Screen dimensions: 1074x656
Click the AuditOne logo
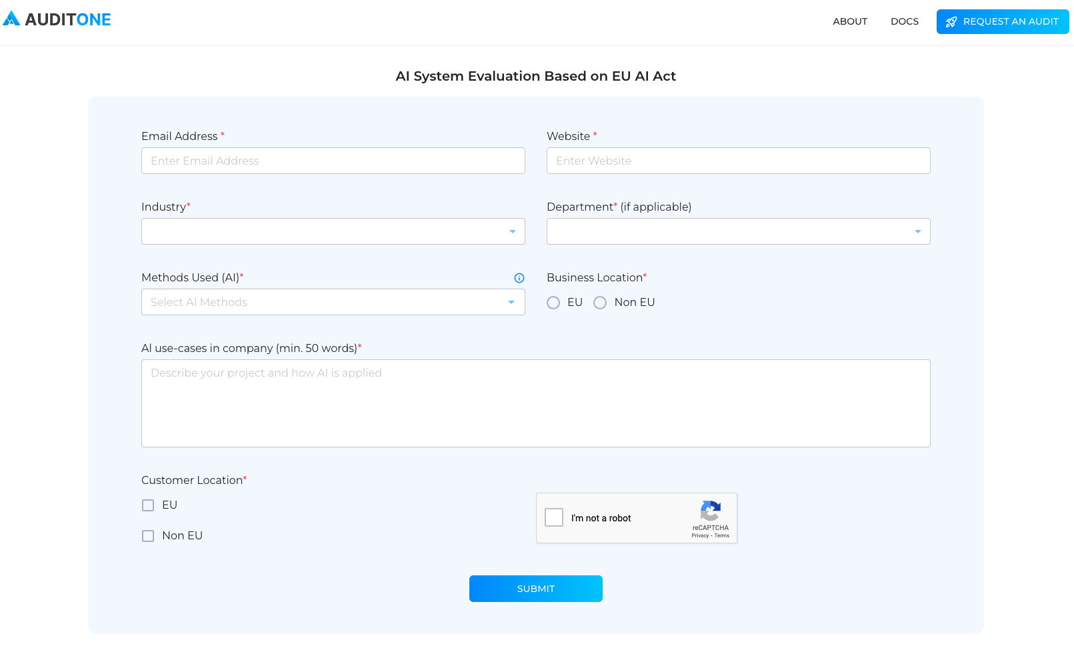coord(57,19)
